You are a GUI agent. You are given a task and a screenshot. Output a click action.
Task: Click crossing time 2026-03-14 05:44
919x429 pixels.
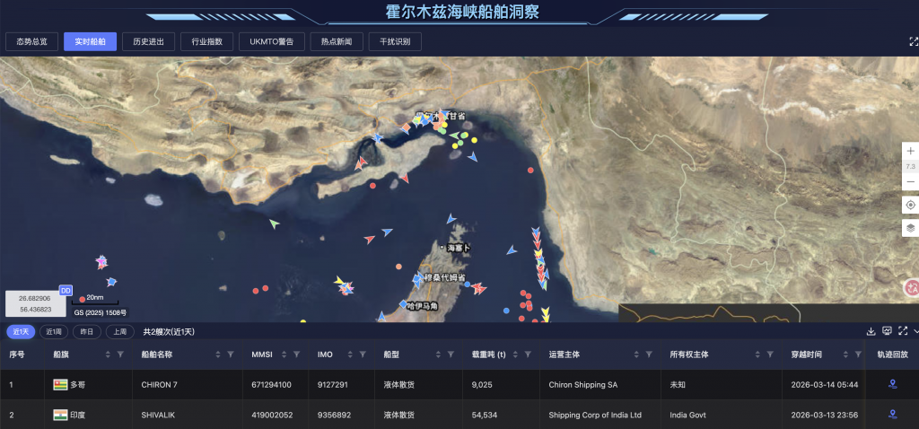tap(825, 385)
